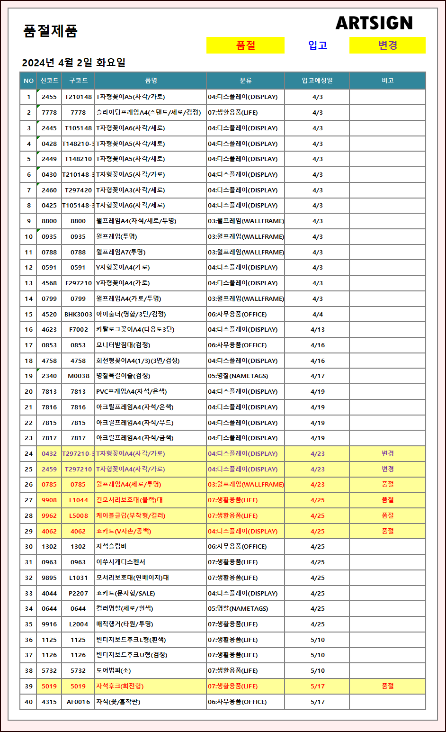Click the 4/13 expected arrival date

tap(317, 330)
